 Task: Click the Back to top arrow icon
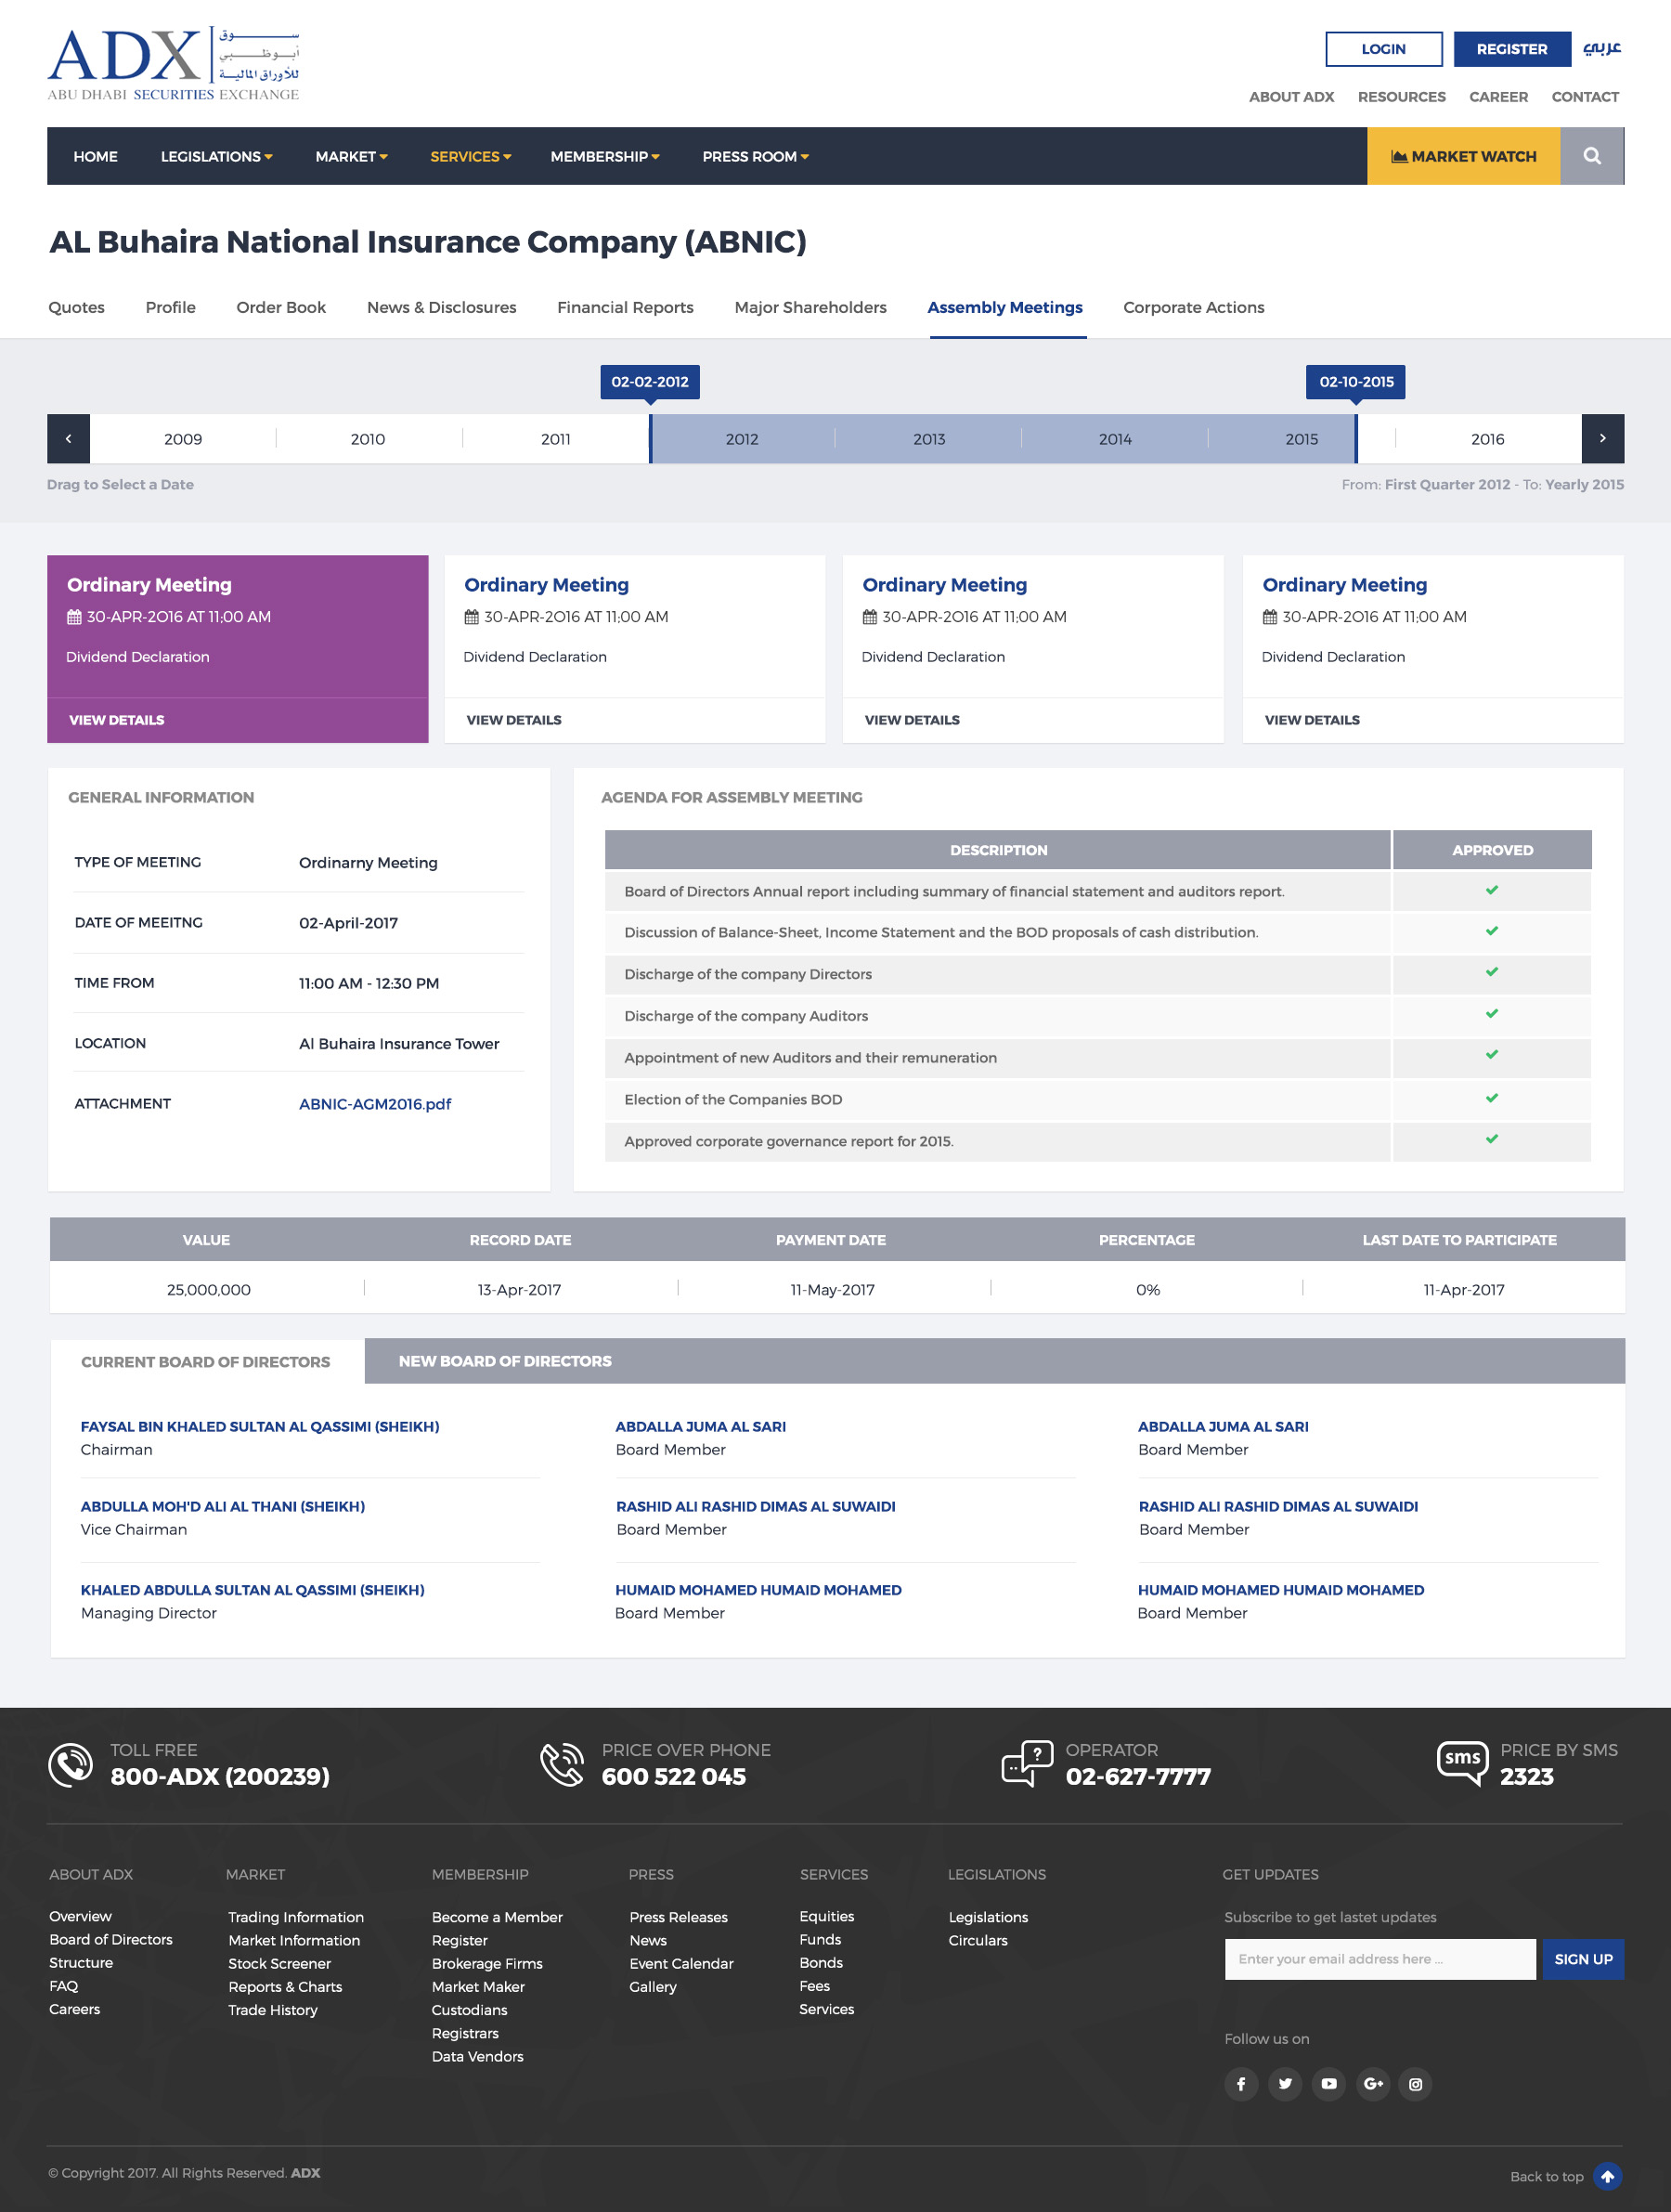click(1607, 2176)
